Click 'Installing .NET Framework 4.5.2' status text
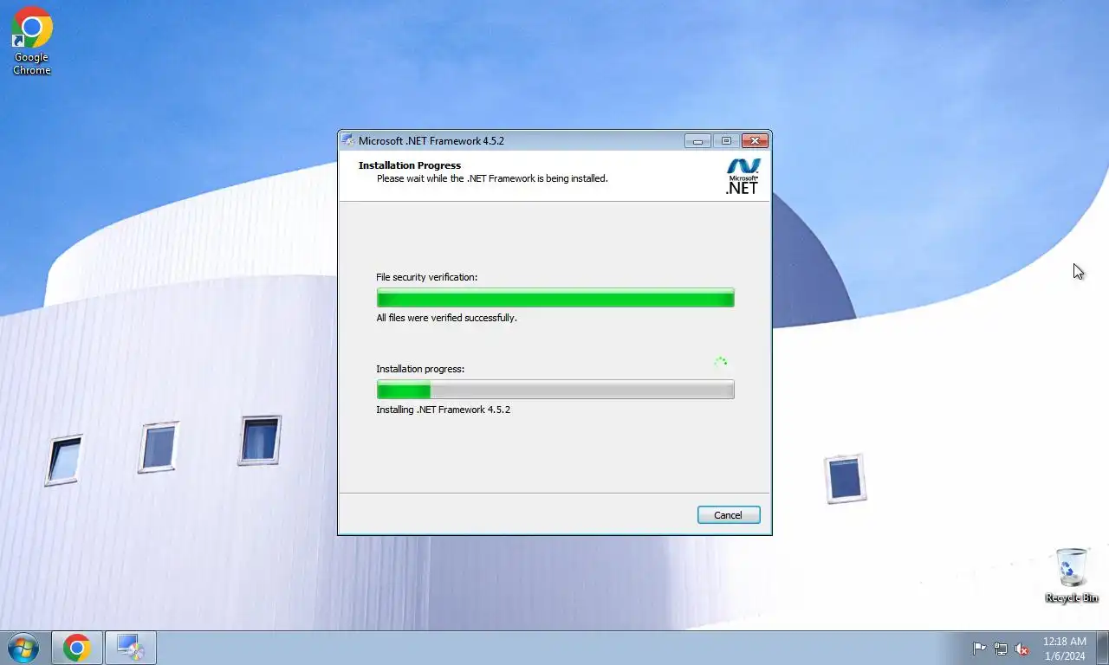Viewport: 1109px width, 665px height. pos(443,410)
